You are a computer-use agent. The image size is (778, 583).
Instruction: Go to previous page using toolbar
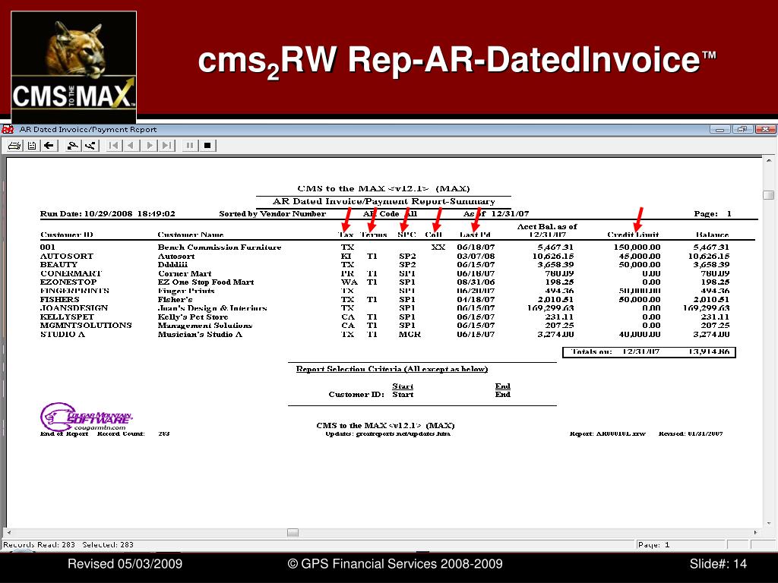pyautogui.click(x=131, y=146)
